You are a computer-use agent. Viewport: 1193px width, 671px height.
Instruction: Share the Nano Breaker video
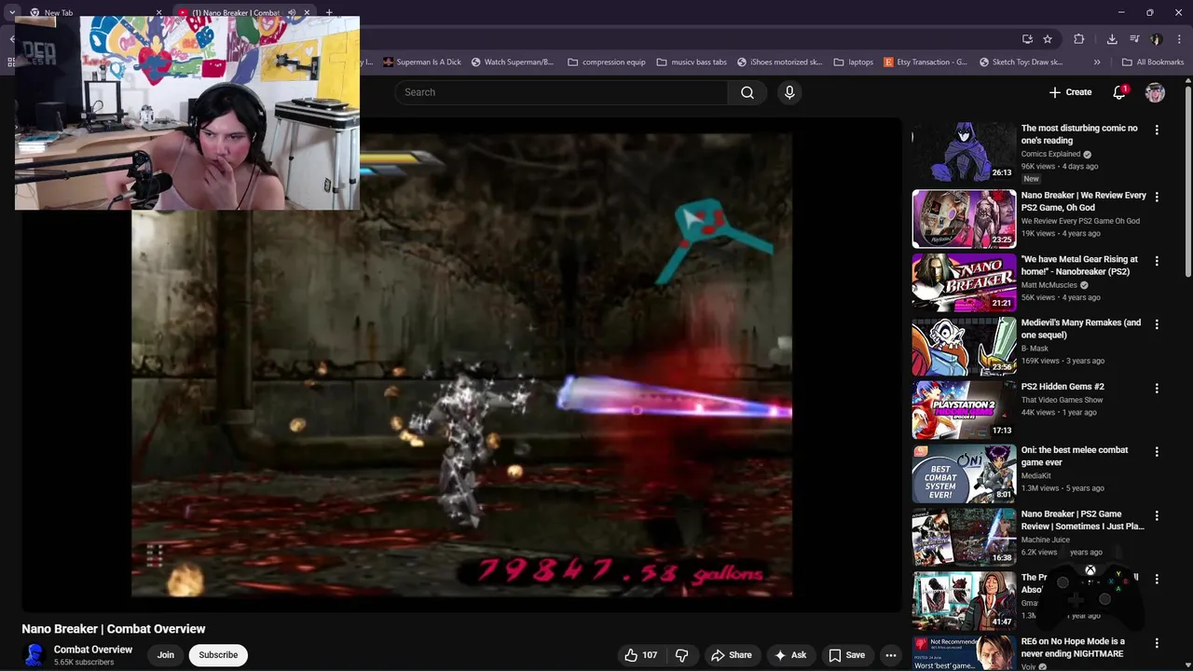coord(730,655)
